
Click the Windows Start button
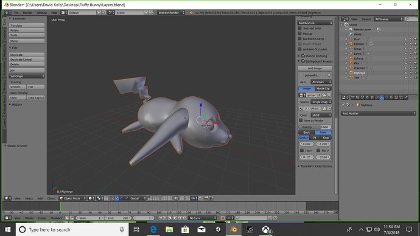(8, 229)
